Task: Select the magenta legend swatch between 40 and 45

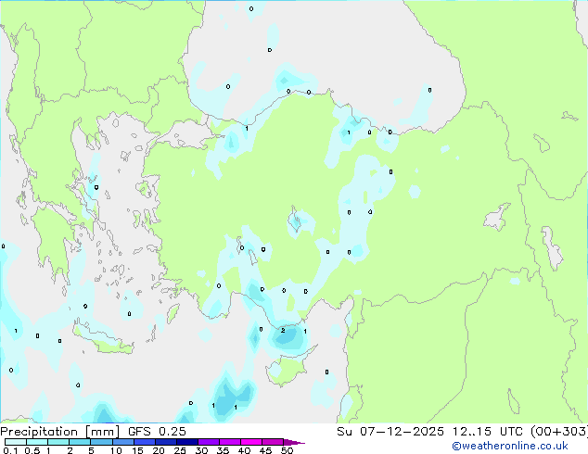Action: tap(251, 442)
